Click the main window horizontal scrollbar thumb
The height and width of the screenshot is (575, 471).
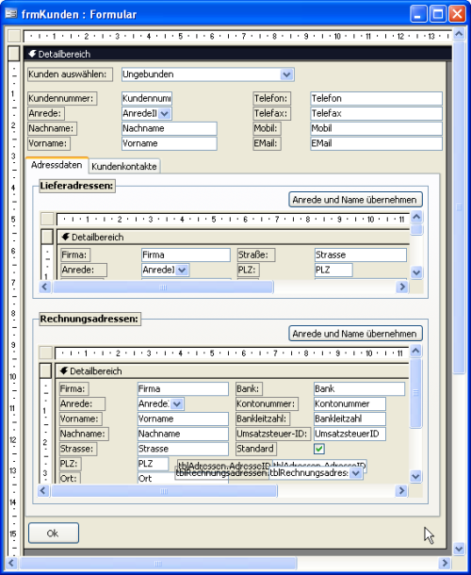(x=157, y=563)
